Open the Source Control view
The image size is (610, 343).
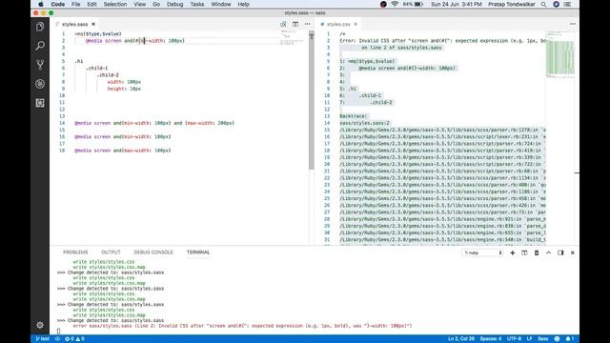[40, 65]
